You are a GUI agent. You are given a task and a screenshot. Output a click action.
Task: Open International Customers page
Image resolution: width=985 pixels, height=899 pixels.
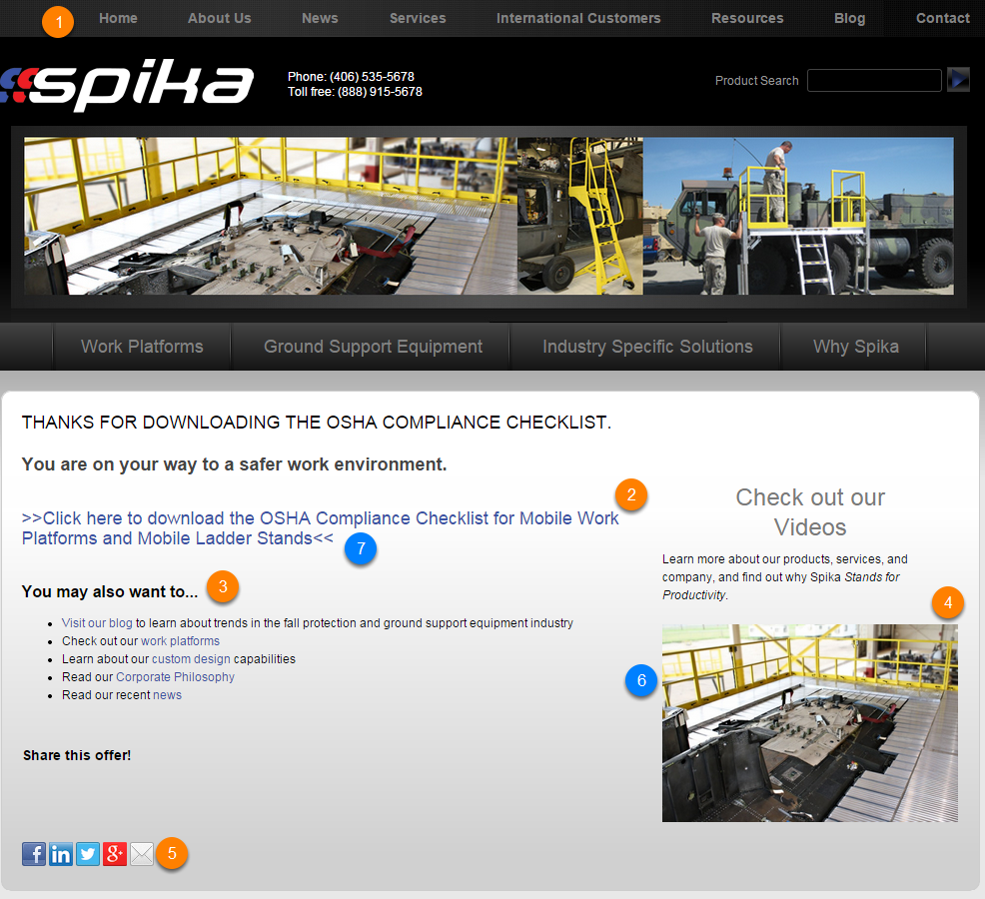click(578, 18)
